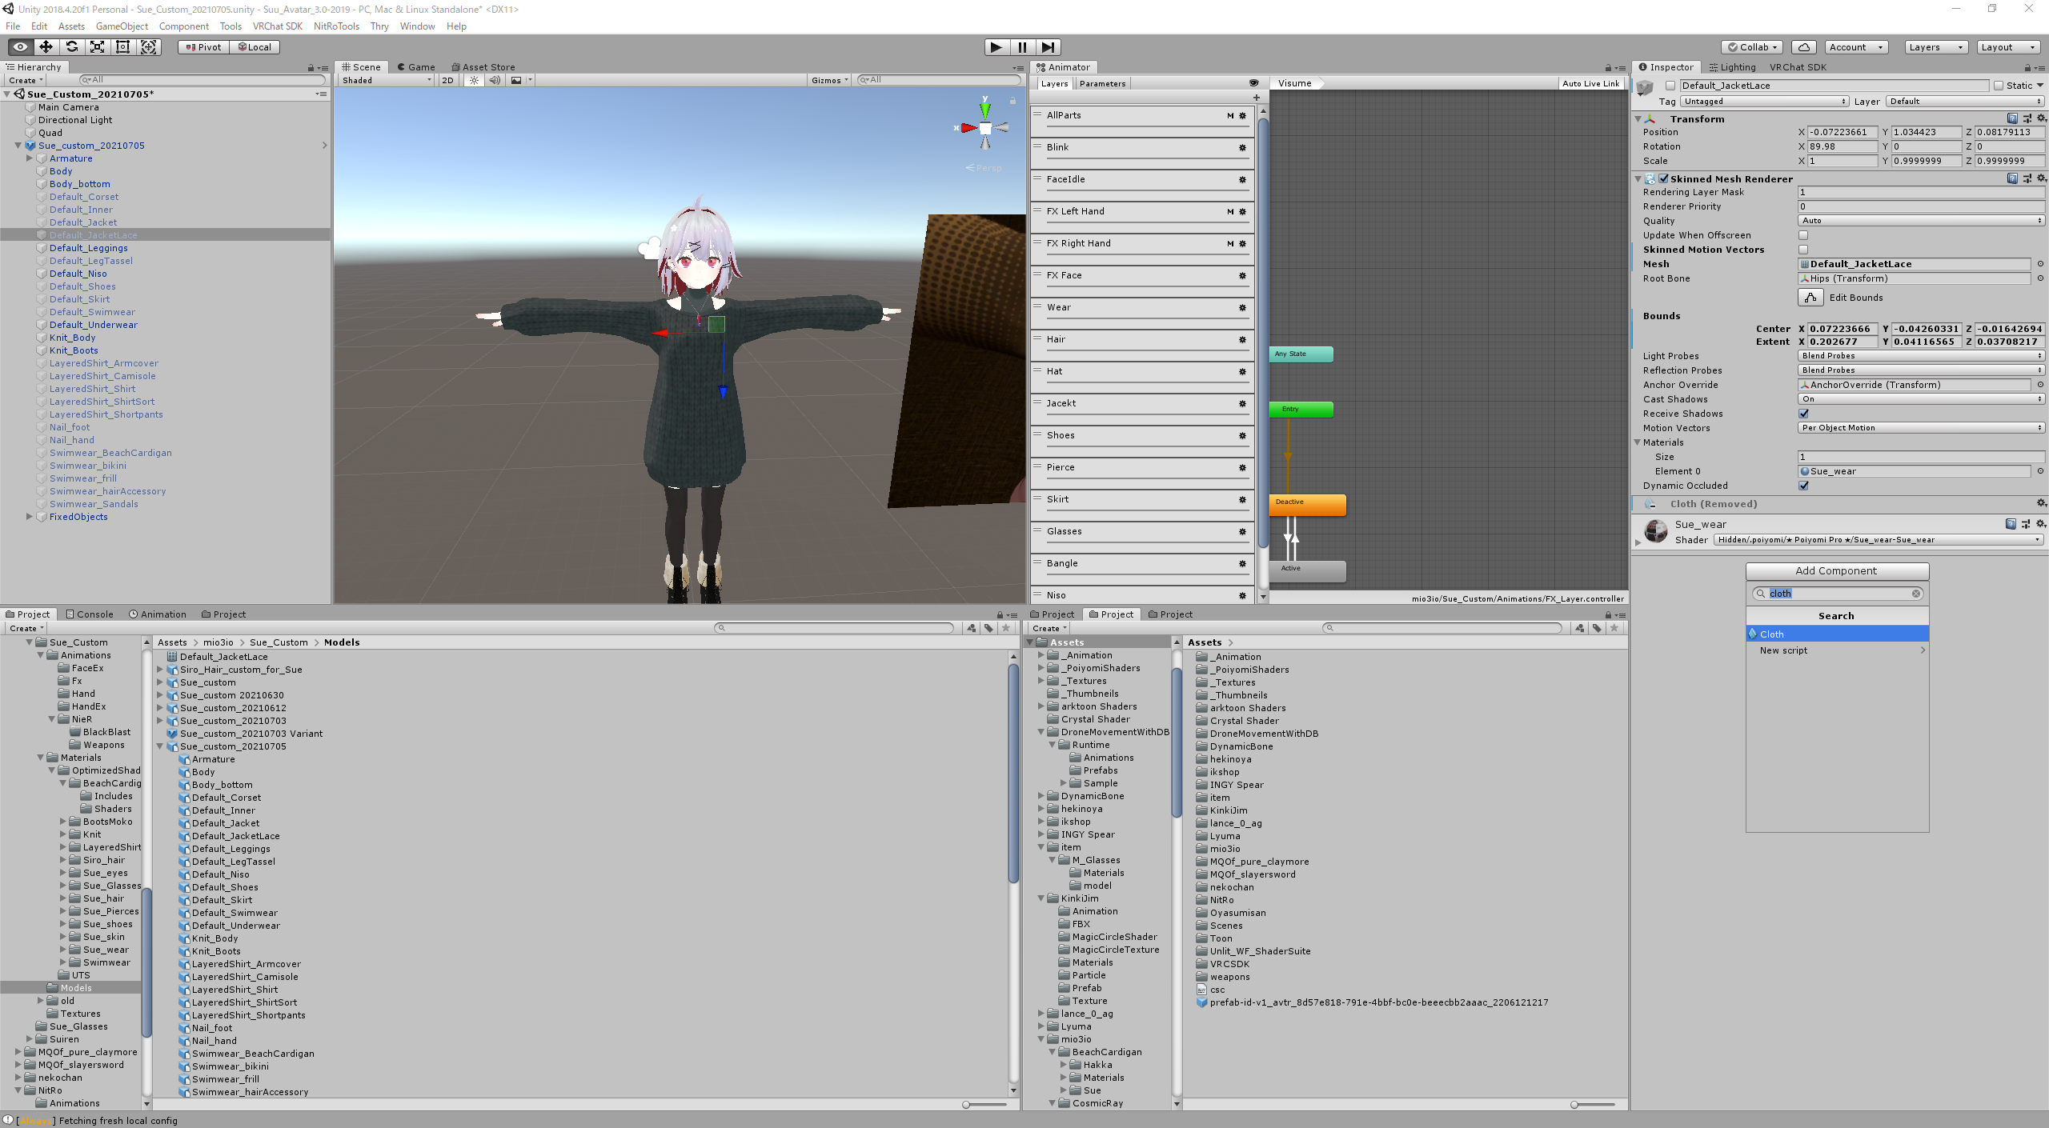Open the VRChat SDK menu
This screenshot has height=1128, width=2049.
click(277, 26)
